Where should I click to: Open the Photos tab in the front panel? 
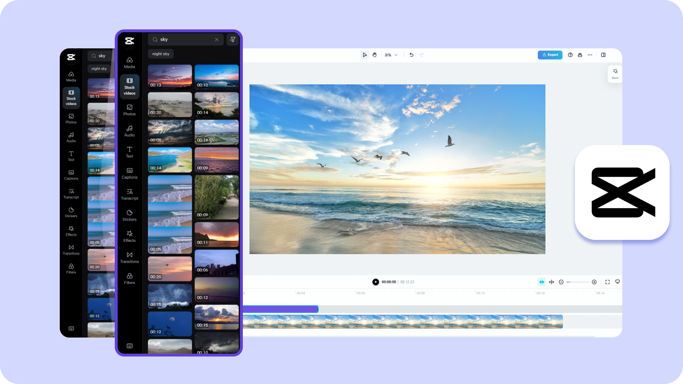[x=129, y=110]
